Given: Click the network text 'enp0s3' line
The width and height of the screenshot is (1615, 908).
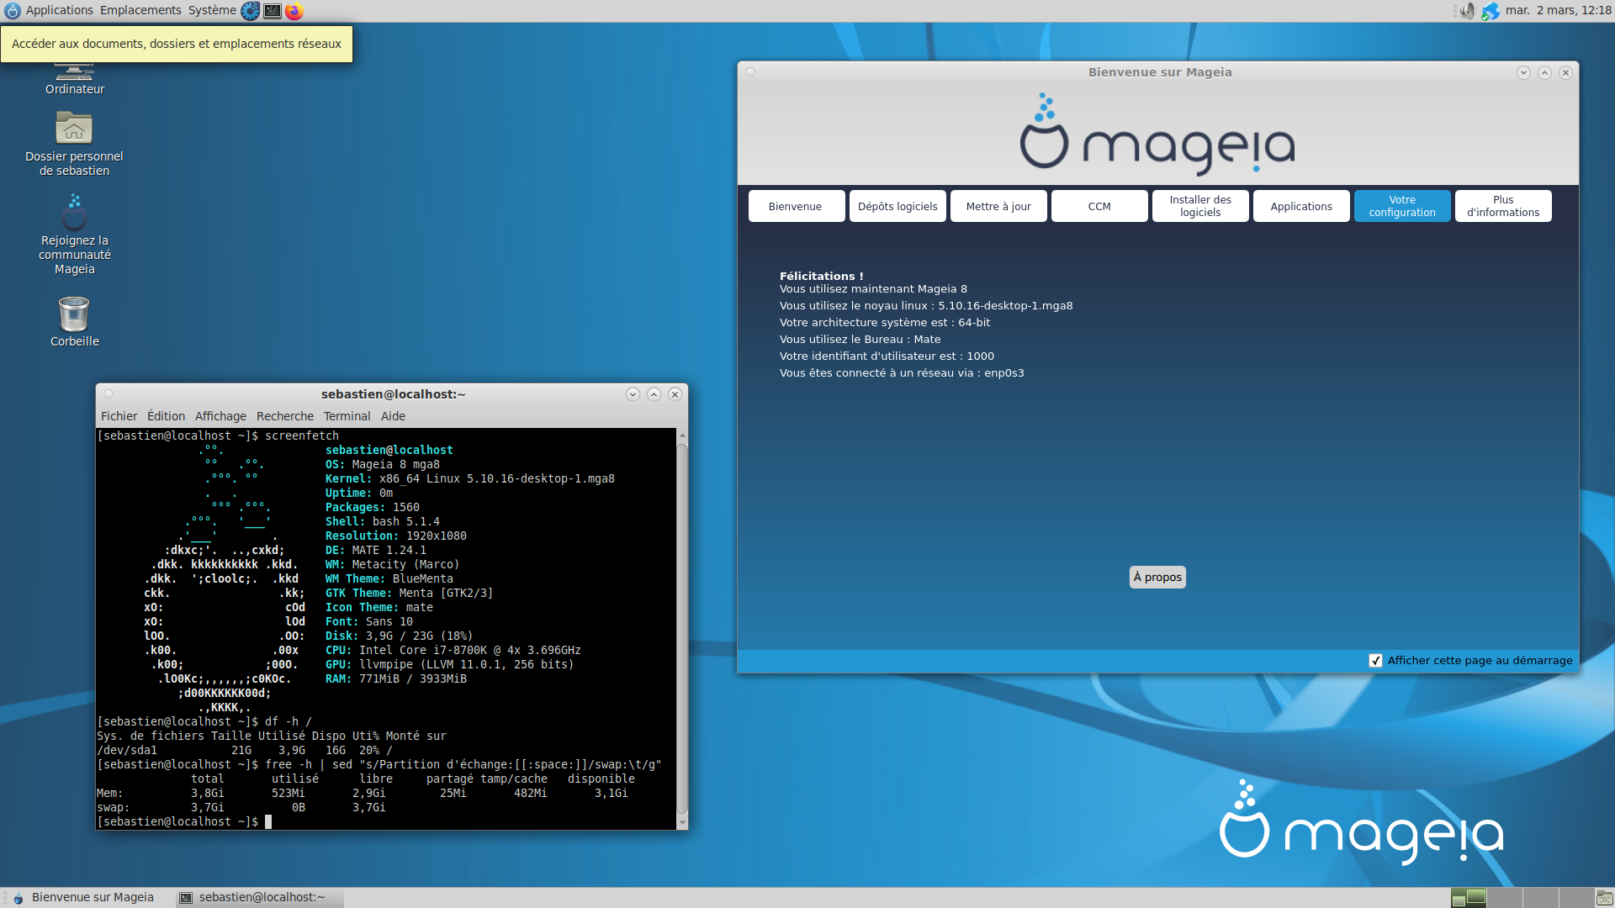Looking at the screenshot, I should 902,373.
